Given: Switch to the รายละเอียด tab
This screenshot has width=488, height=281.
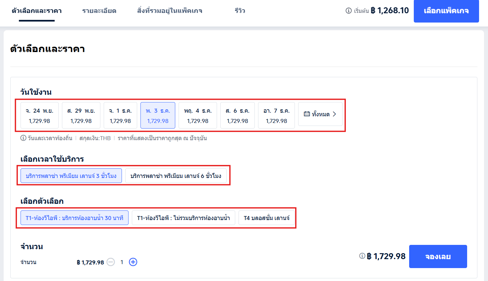Looking at the screenshot, I should point(99,11).
